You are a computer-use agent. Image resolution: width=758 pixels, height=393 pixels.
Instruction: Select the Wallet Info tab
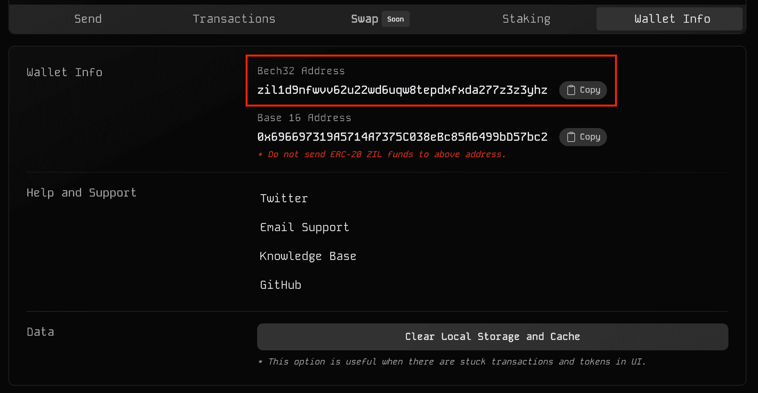670,19
